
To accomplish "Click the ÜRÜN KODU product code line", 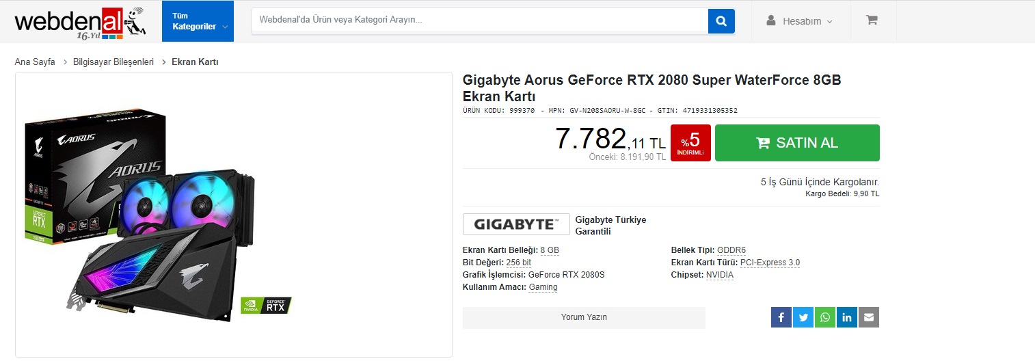I will click(x=600, y=111).
